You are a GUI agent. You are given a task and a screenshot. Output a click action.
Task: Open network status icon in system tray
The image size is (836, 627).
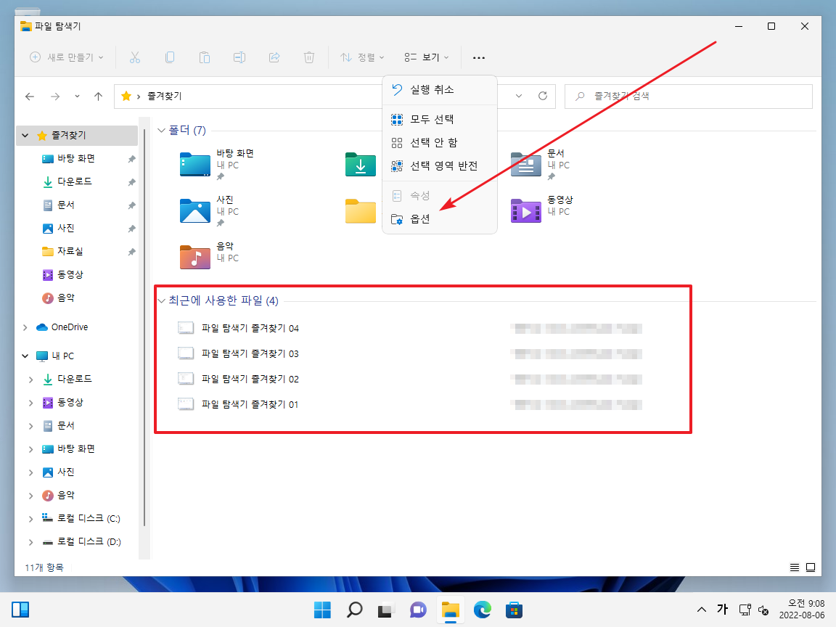point(745,610)
